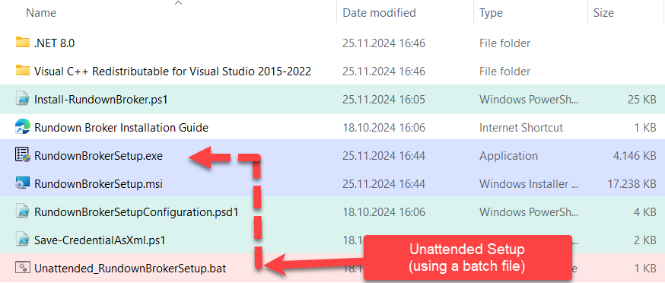
Task: Click the Edge shortcut icon for Installation Guide
Action: 22,127
